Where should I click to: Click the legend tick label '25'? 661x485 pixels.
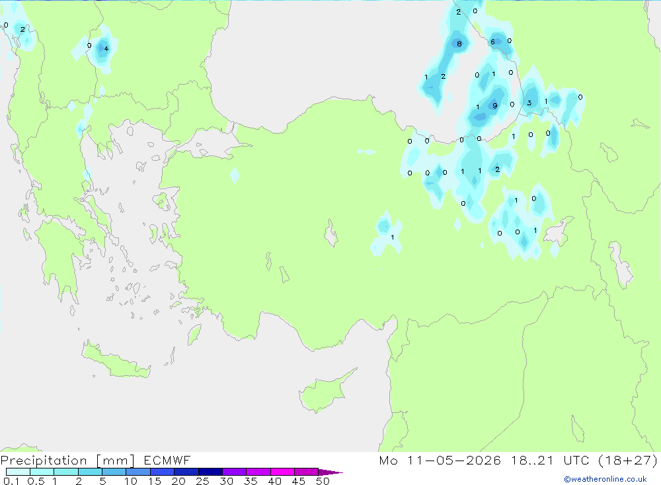coord(202,481)
